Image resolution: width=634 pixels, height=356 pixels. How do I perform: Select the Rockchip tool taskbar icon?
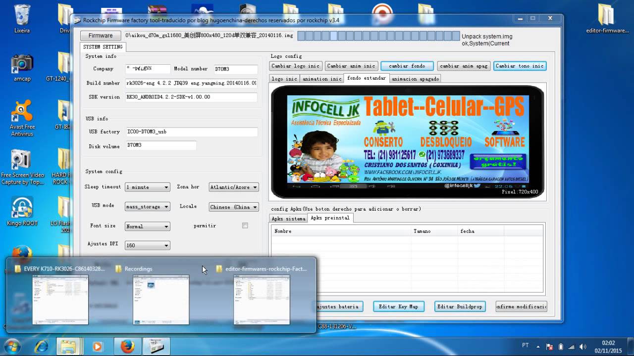tap(157, 347)
